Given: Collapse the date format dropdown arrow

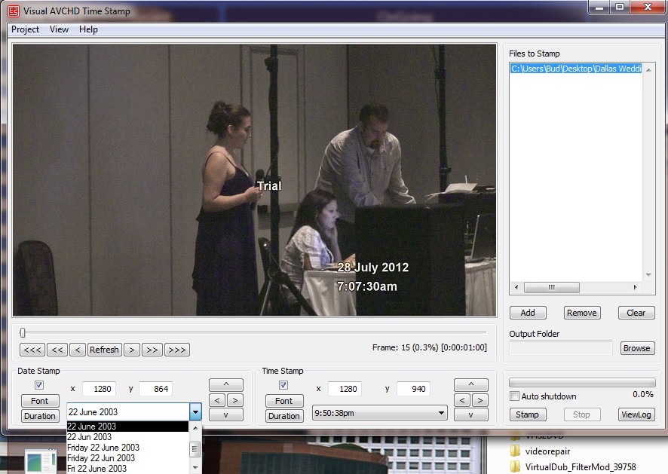Looking at the screenshot, I should click(x=195, y=412).
